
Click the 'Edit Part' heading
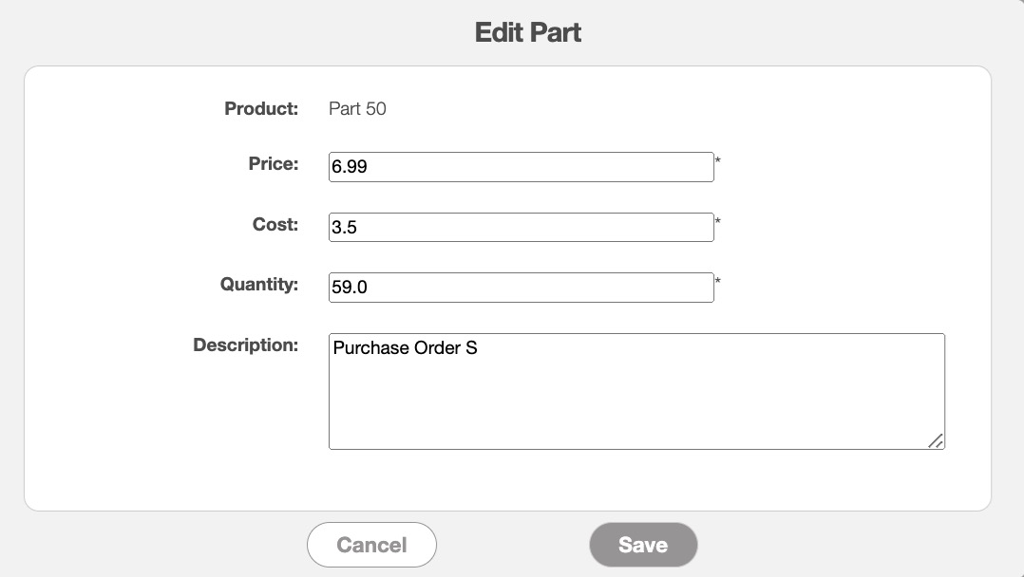(527, 33)
